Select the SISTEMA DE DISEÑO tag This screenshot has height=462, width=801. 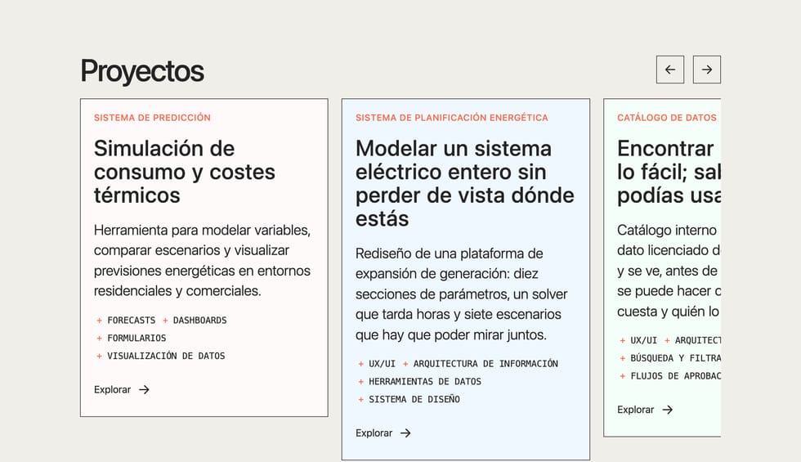409,400
